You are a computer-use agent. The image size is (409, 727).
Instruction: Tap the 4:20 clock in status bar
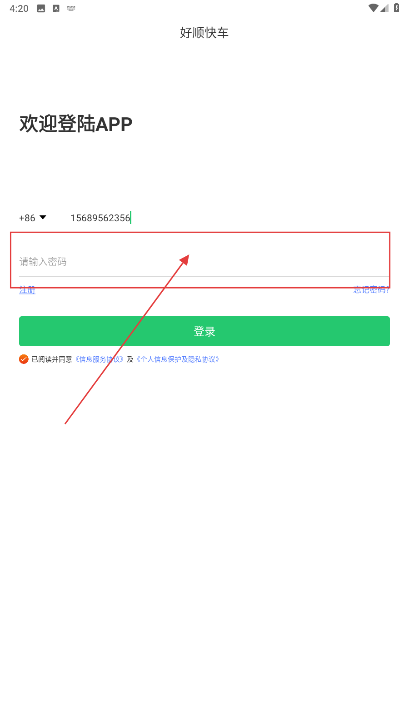tap(19, 9)
